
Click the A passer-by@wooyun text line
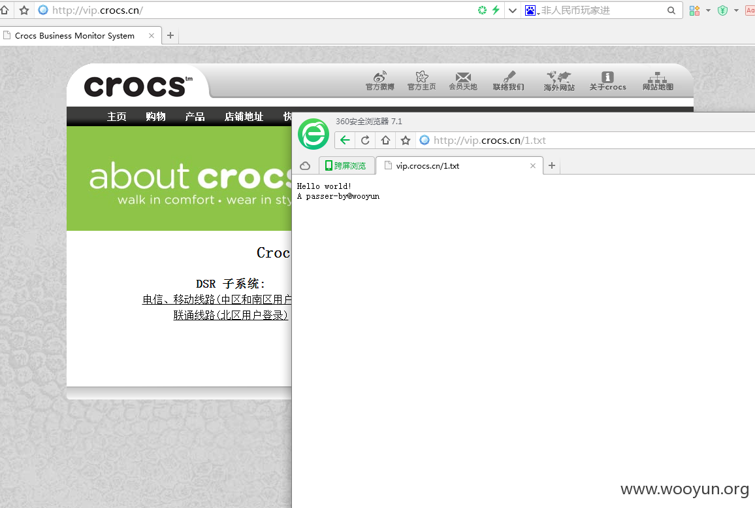(x=338, y=196)
